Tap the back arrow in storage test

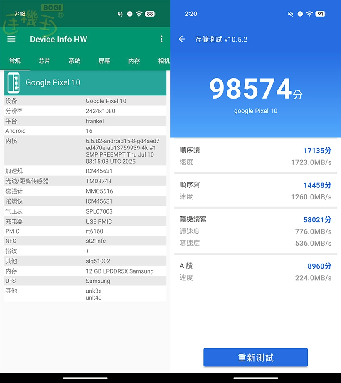182,39
